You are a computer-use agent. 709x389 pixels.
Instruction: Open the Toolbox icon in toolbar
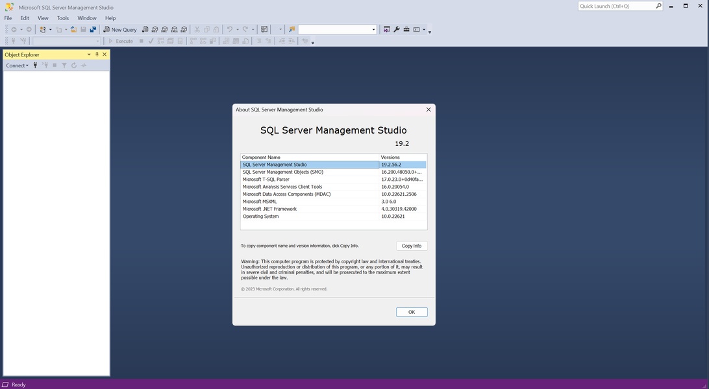pos(406,29)
